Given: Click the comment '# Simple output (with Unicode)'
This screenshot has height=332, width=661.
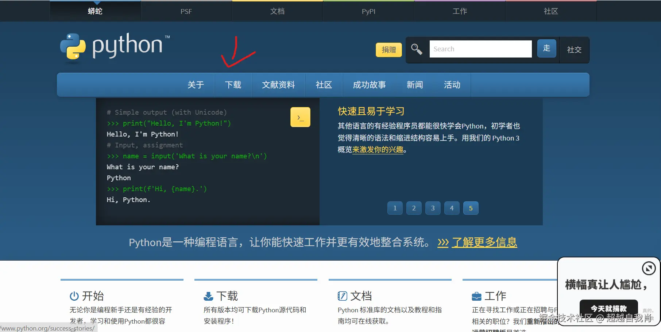Looking at the screenshot, I should (x=167, y=112).
